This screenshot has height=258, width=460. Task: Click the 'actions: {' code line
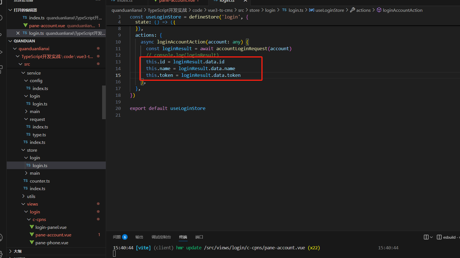pyautogui.click(x=149, y=35)
